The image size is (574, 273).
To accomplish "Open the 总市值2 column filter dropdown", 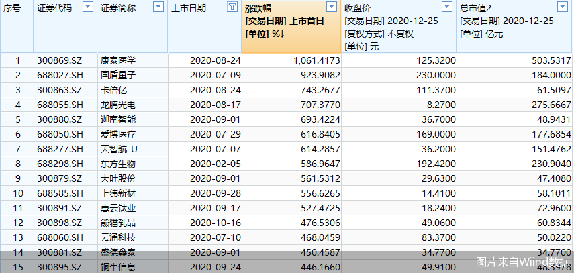I will coord(563,7).
